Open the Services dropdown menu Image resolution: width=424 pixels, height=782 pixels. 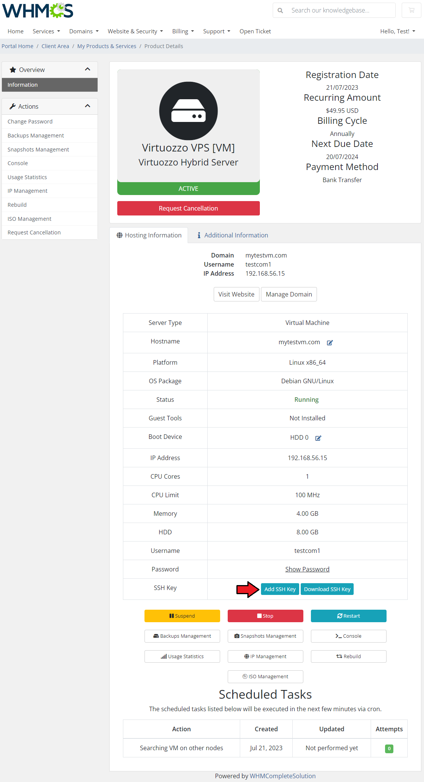[46, 31]
